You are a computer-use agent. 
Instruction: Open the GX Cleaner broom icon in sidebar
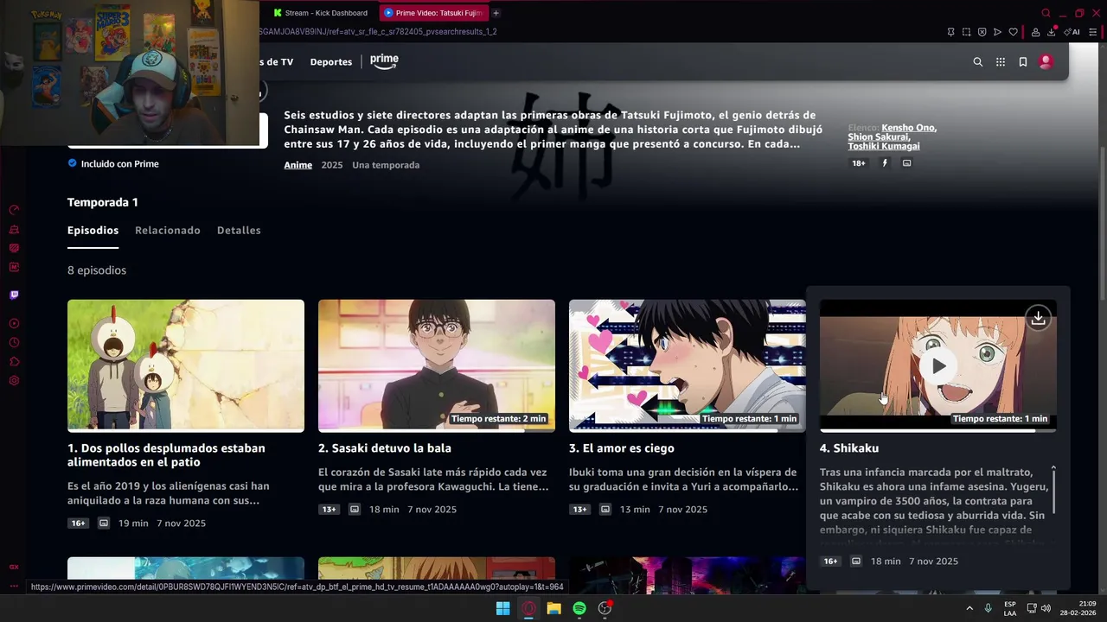14,229
